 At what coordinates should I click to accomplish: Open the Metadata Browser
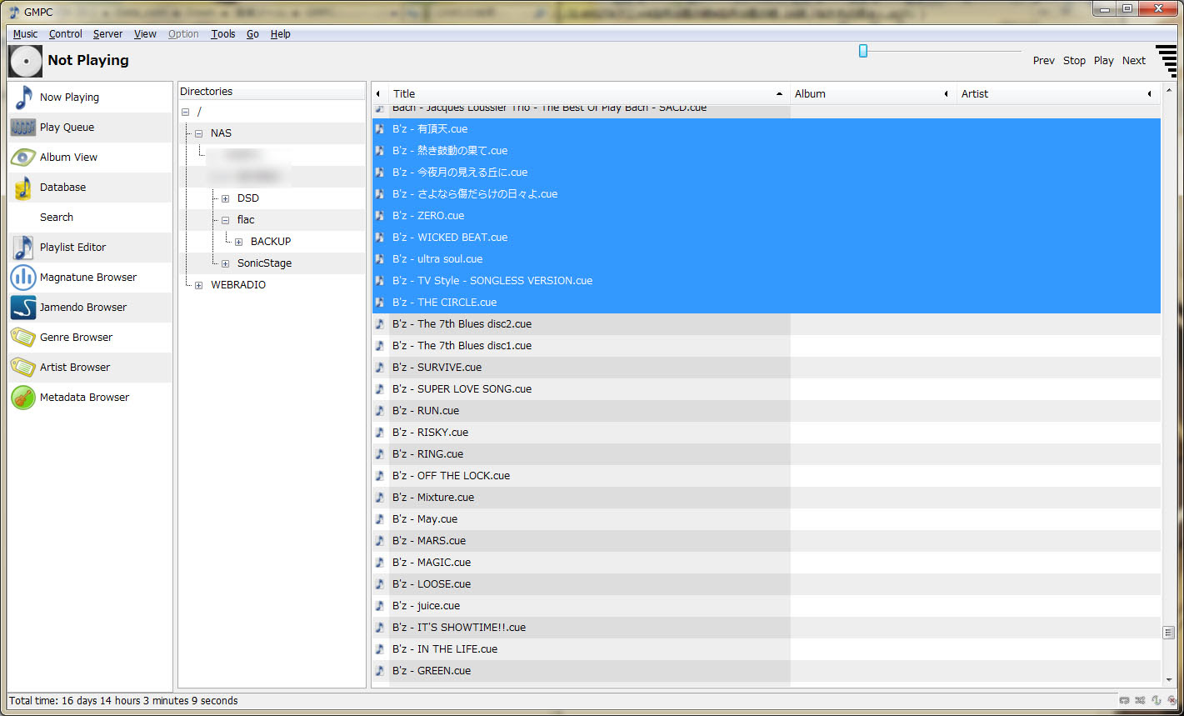click(x=90, y=398)
